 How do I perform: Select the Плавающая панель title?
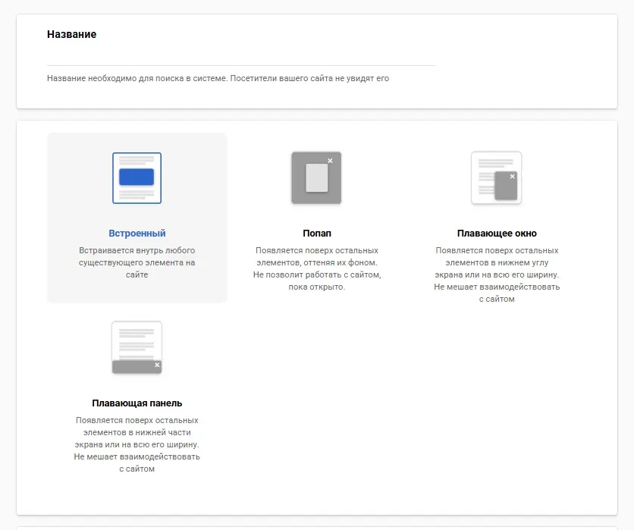coord(137,403)
